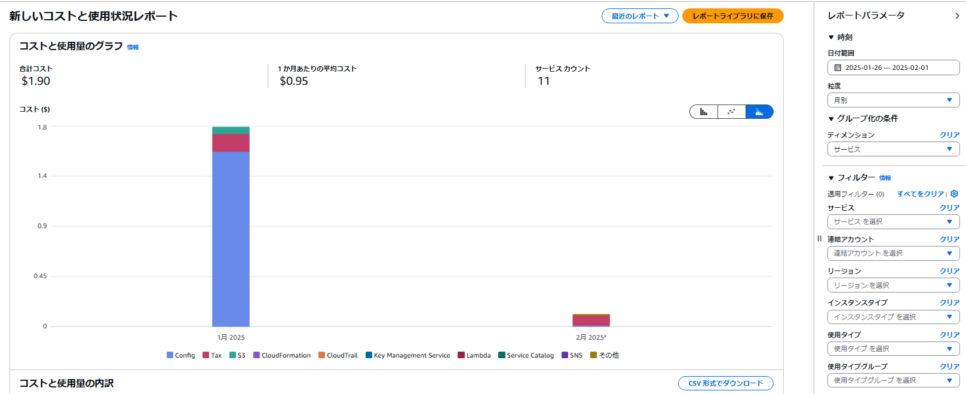Collapse the フィルター section
The height and width of the screenshot is (394, 966).
coord(851,178)
